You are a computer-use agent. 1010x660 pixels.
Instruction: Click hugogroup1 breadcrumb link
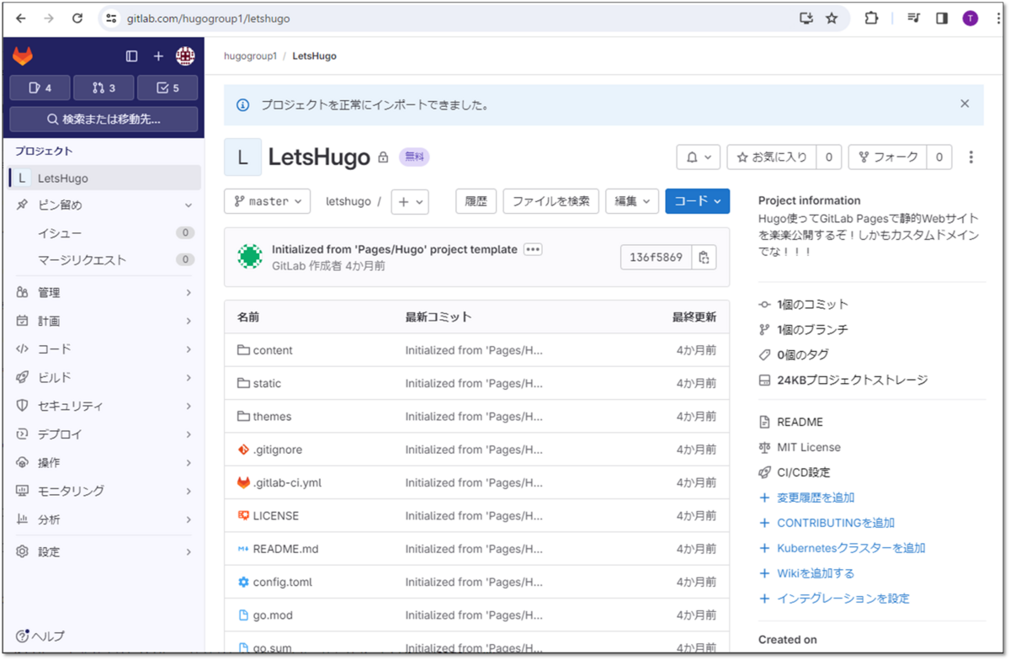pyautogui.click(x=250, y=56)
